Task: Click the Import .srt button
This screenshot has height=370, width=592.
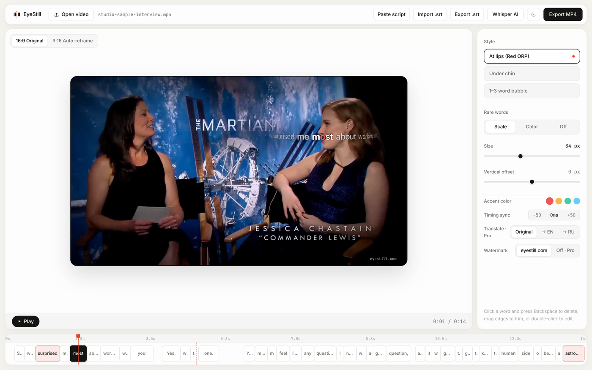Action: click(430, 14)
